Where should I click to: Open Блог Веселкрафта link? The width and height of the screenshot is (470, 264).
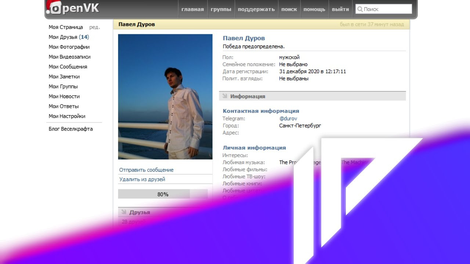(71, 129)
